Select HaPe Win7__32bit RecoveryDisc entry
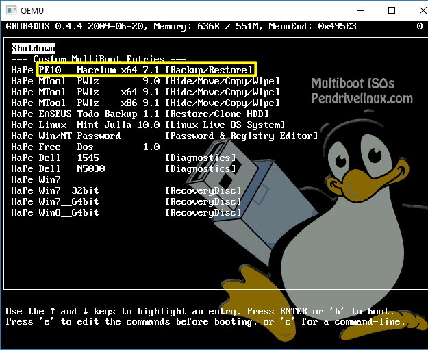The height and width of the screenshot is (350, 428). [126, 190]
